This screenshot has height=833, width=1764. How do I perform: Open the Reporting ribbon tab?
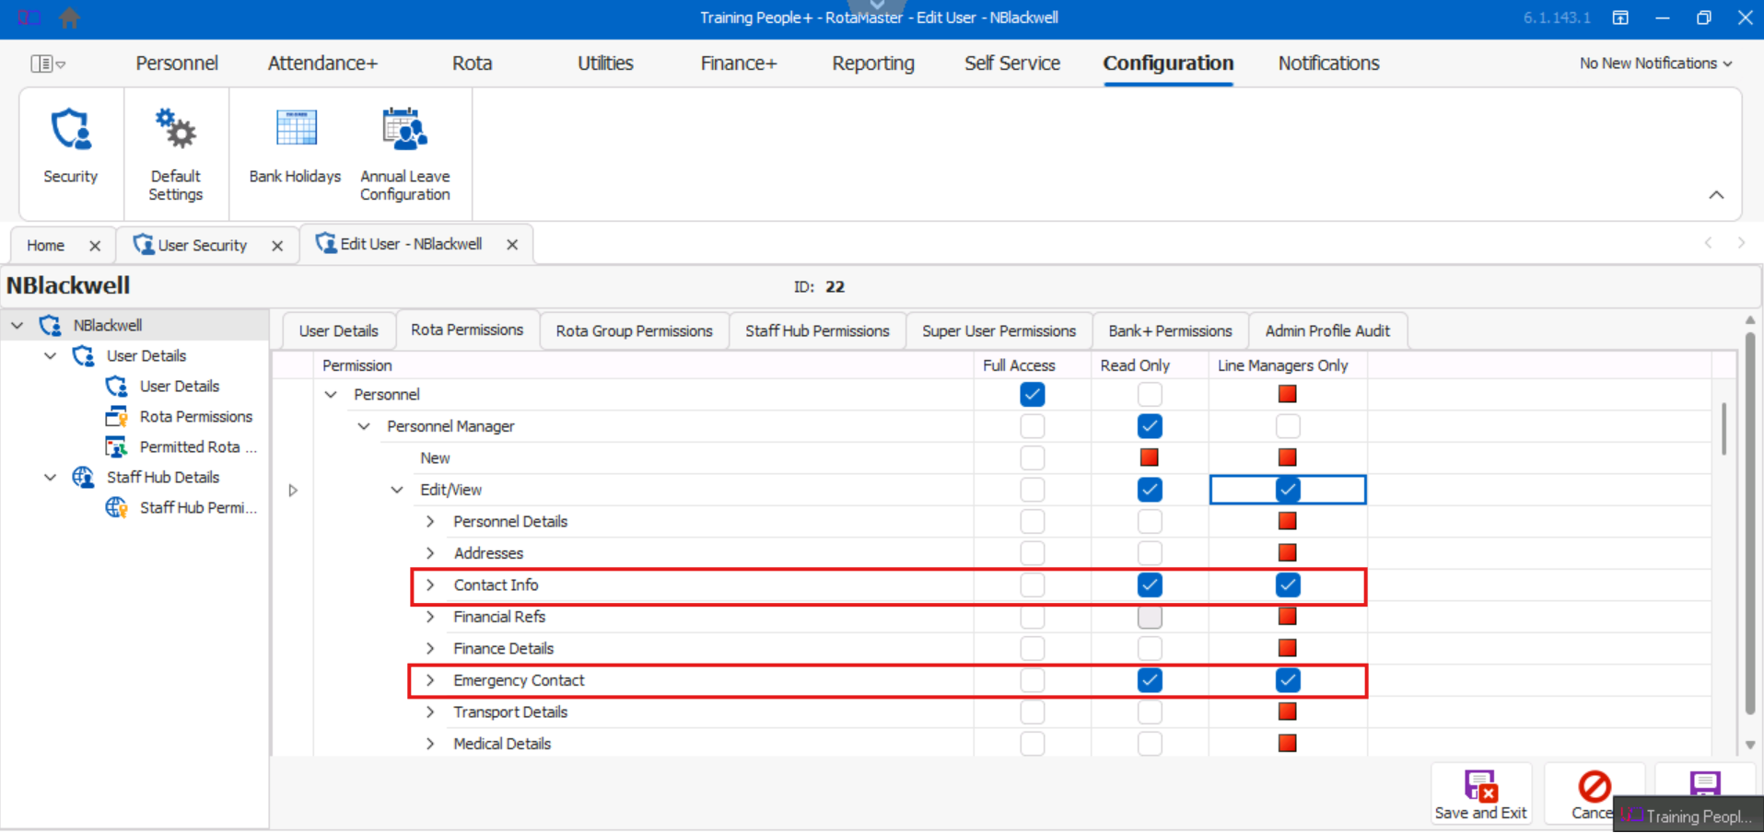click(873, 64)
